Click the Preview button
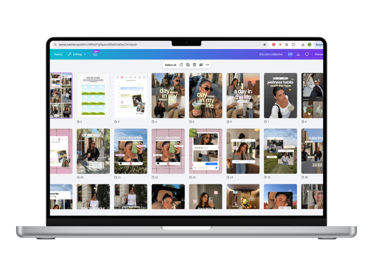This screenshot has width=373, height=266. 318,54
